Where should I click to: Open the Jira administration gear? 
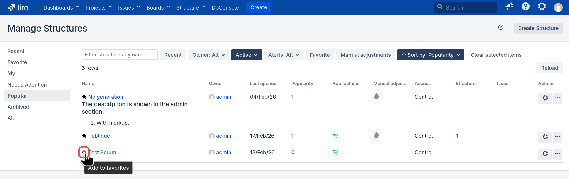[542, 7]
